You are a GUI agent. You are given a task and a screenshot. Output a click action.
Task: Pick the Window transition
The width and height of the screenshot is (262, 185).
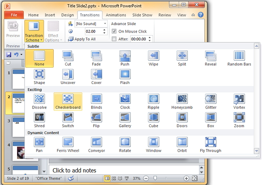tap(153, 145)
